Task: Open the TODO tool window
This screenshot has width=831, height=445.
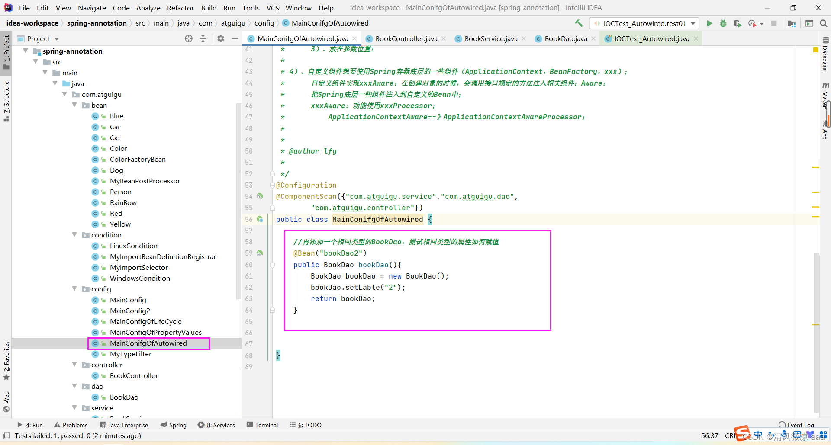Action: tap(306, 425)
